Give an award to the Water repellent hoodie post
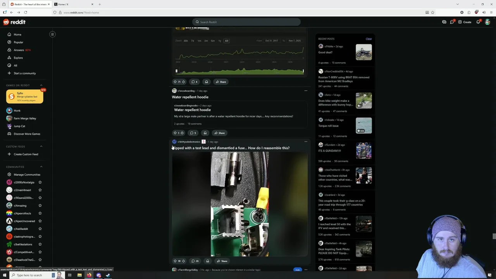The width and height of the screenshot is (496, 279). tap(205, 133)
